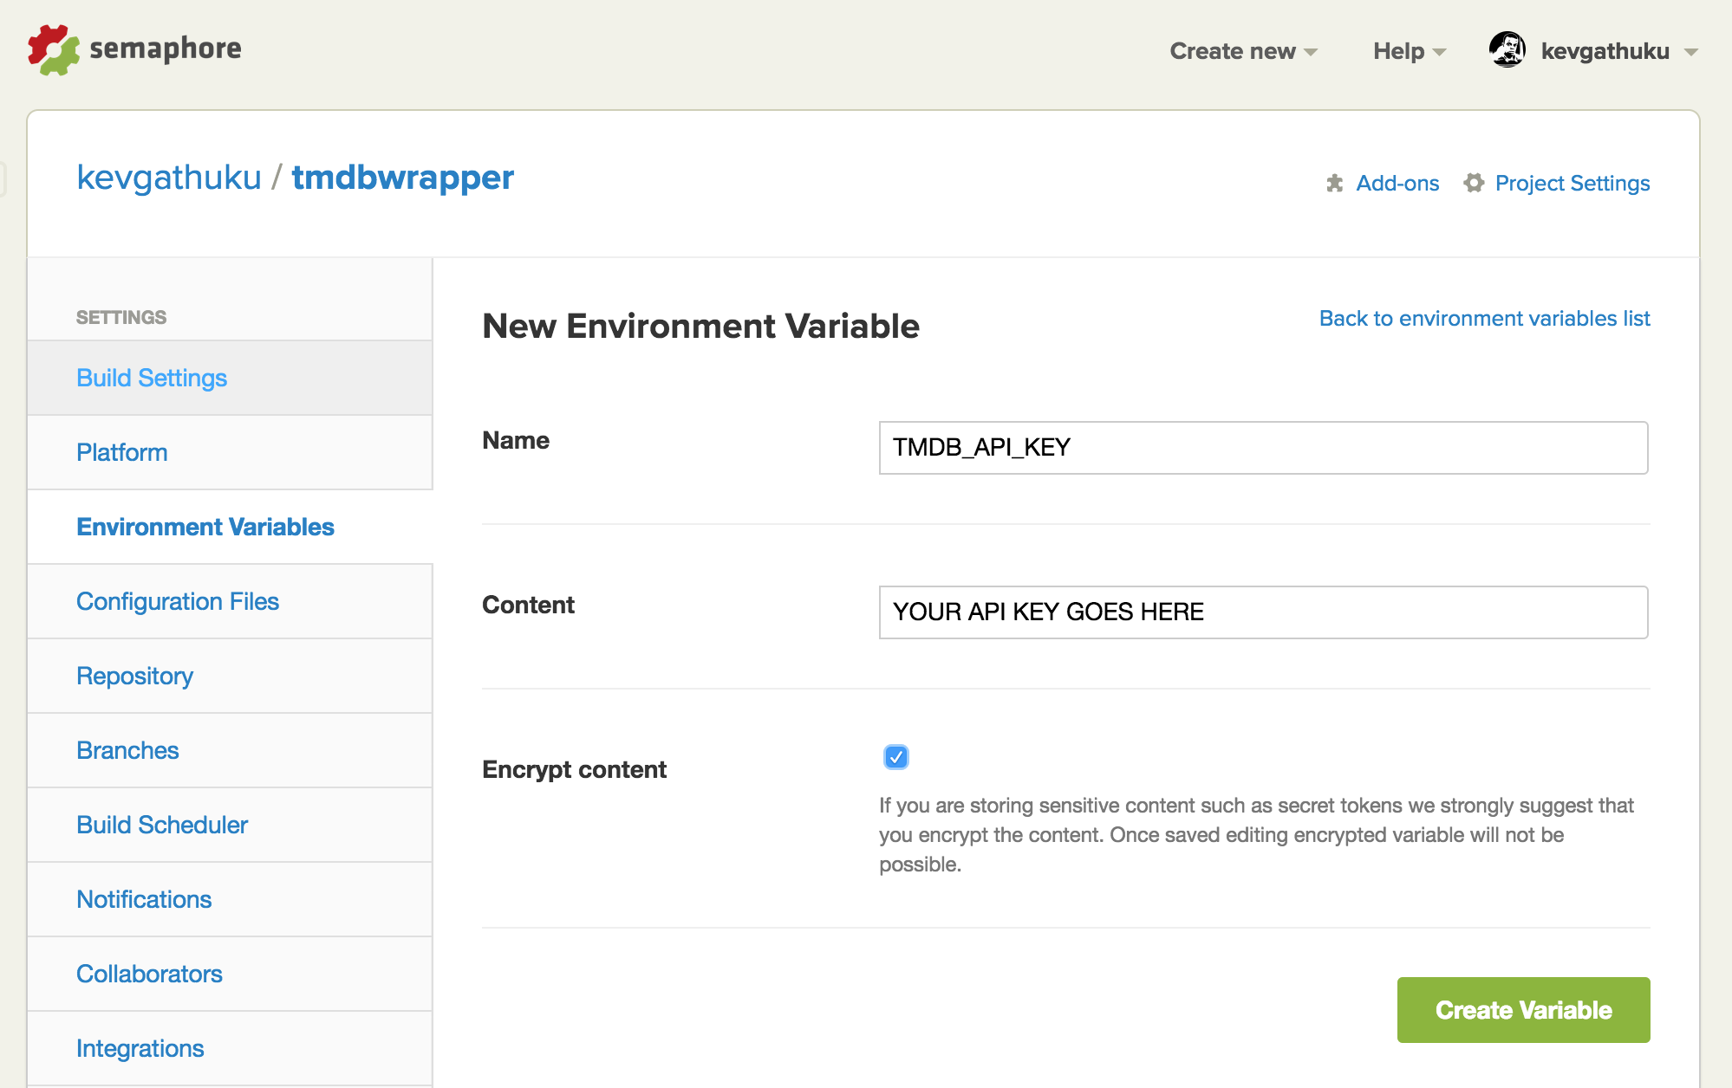
Task: Click the encryption help description text
Action: 1256,835
